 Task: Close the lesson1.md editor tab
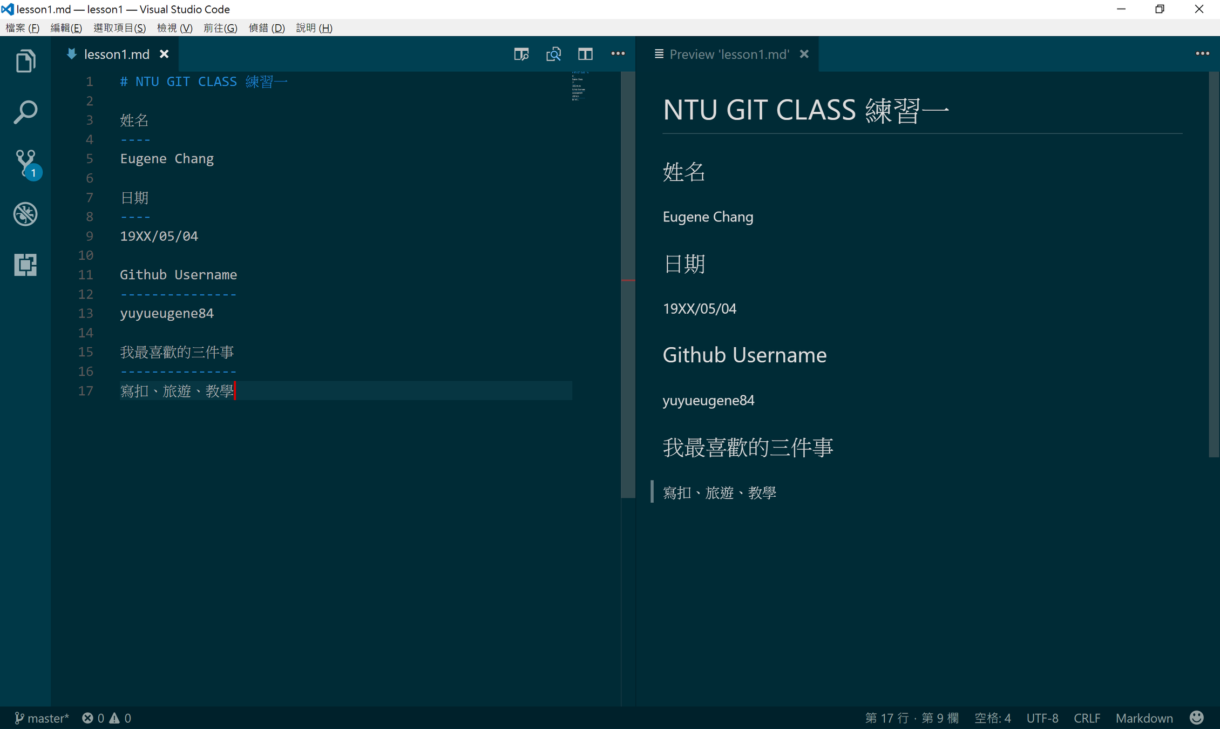coord(164,54)
